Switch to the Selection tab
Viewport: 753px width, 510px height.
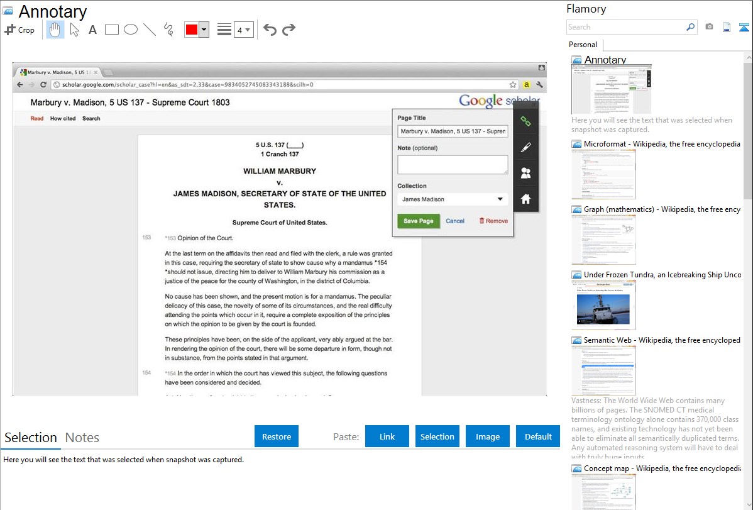31,438
